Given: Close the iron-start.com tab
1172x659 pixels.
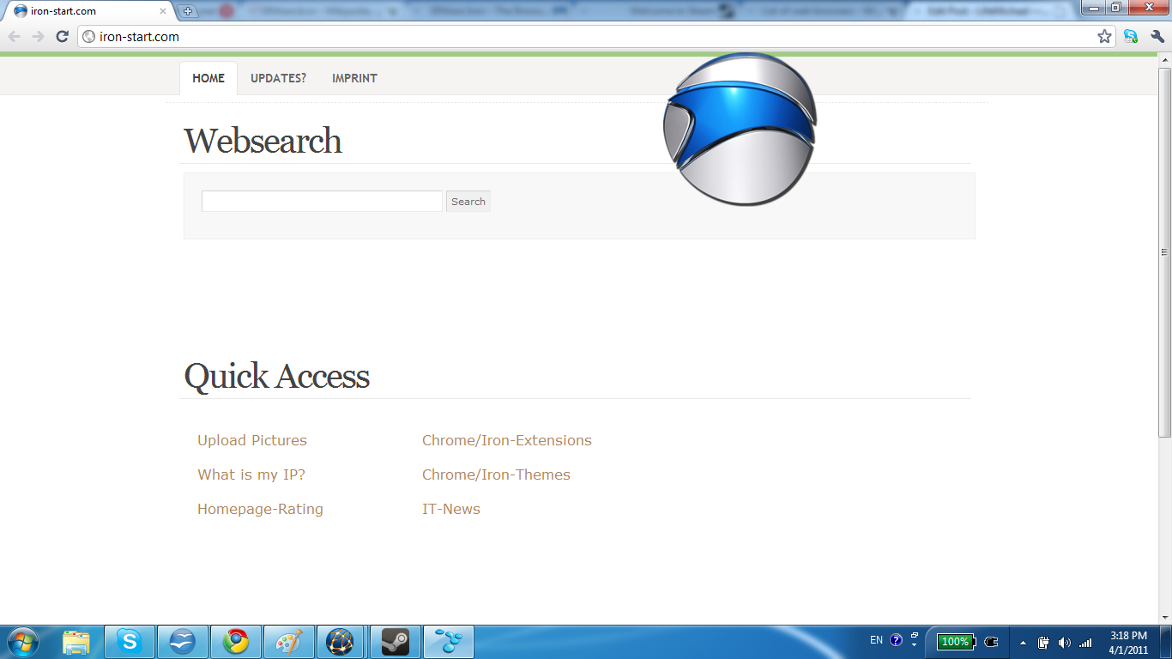Looking at the screenshot, I should [x=163, y=11].
